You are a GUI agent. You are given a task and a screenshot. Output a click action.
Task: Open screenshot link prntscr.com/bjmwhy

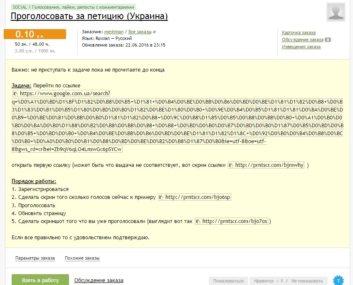(x=269, y=165)
